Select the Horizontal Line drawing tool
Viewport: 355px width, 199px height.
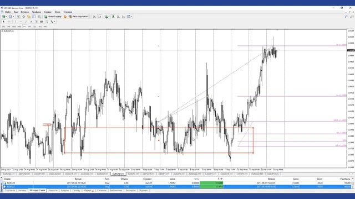[x=21, y=22]
